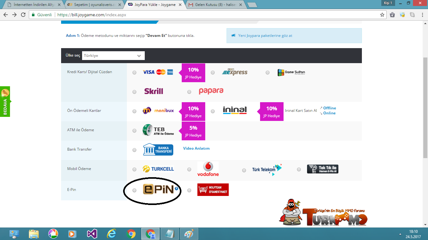Click the Visa MasterCard Amex logo
The height and width of the screenshot is (240, 428).
158,72
